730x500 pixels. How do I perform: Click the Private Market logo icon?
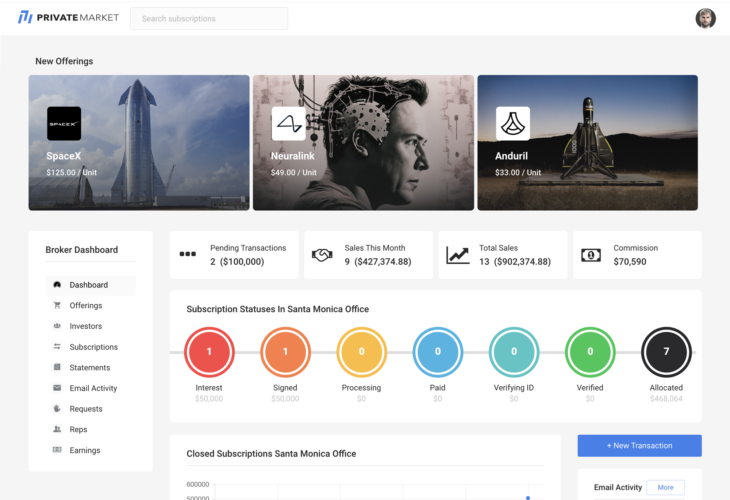(25, 17)
